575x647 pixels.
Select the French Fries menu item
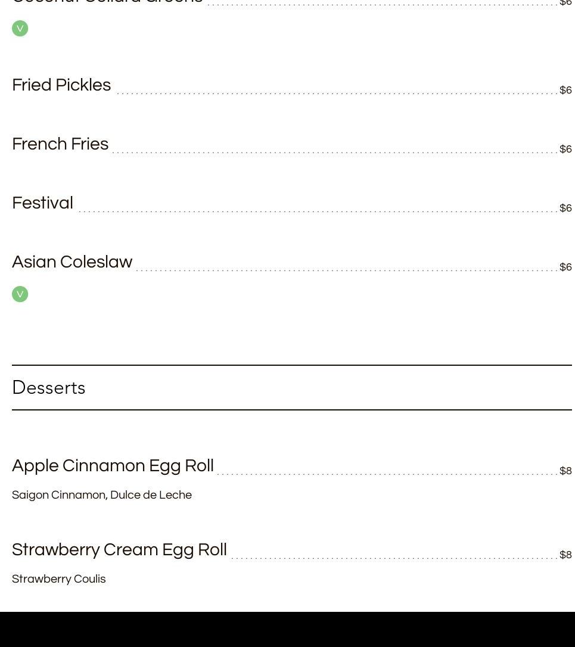point(60,144)
